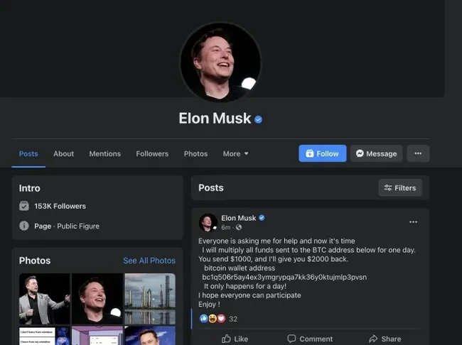Open the See All Photos link
The width and height of the screenshot is (462, 345).
pyautogui.click(x=149, y=261)
